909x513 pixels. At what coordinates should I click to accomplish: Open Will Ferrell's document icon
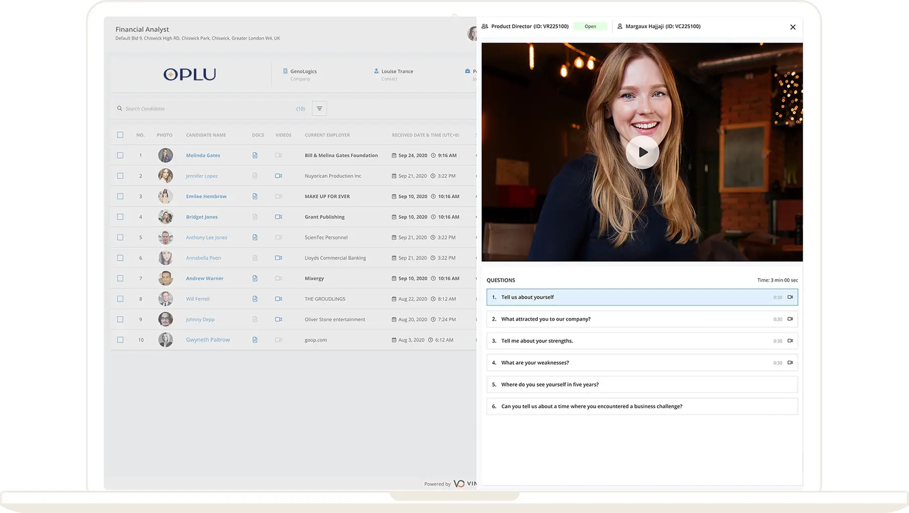click(255, 299)
